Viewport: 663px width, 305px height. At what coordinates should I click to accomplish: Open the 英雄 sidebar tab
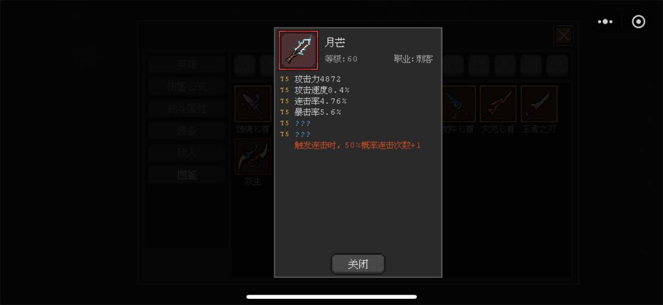[187, 64]
